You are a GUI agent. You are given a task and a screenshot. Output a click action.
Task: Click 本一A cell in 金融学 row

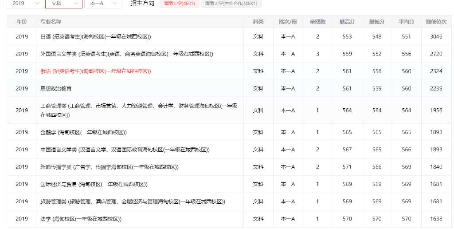click(288, 132)
